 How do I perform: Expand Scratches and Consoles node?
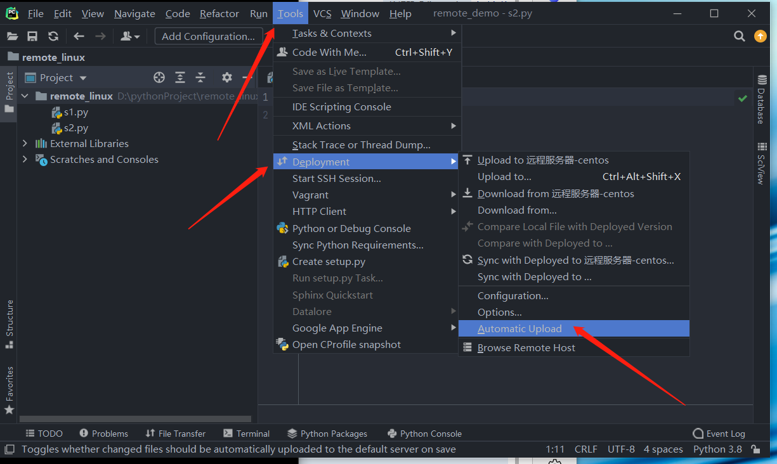[25, 159]
